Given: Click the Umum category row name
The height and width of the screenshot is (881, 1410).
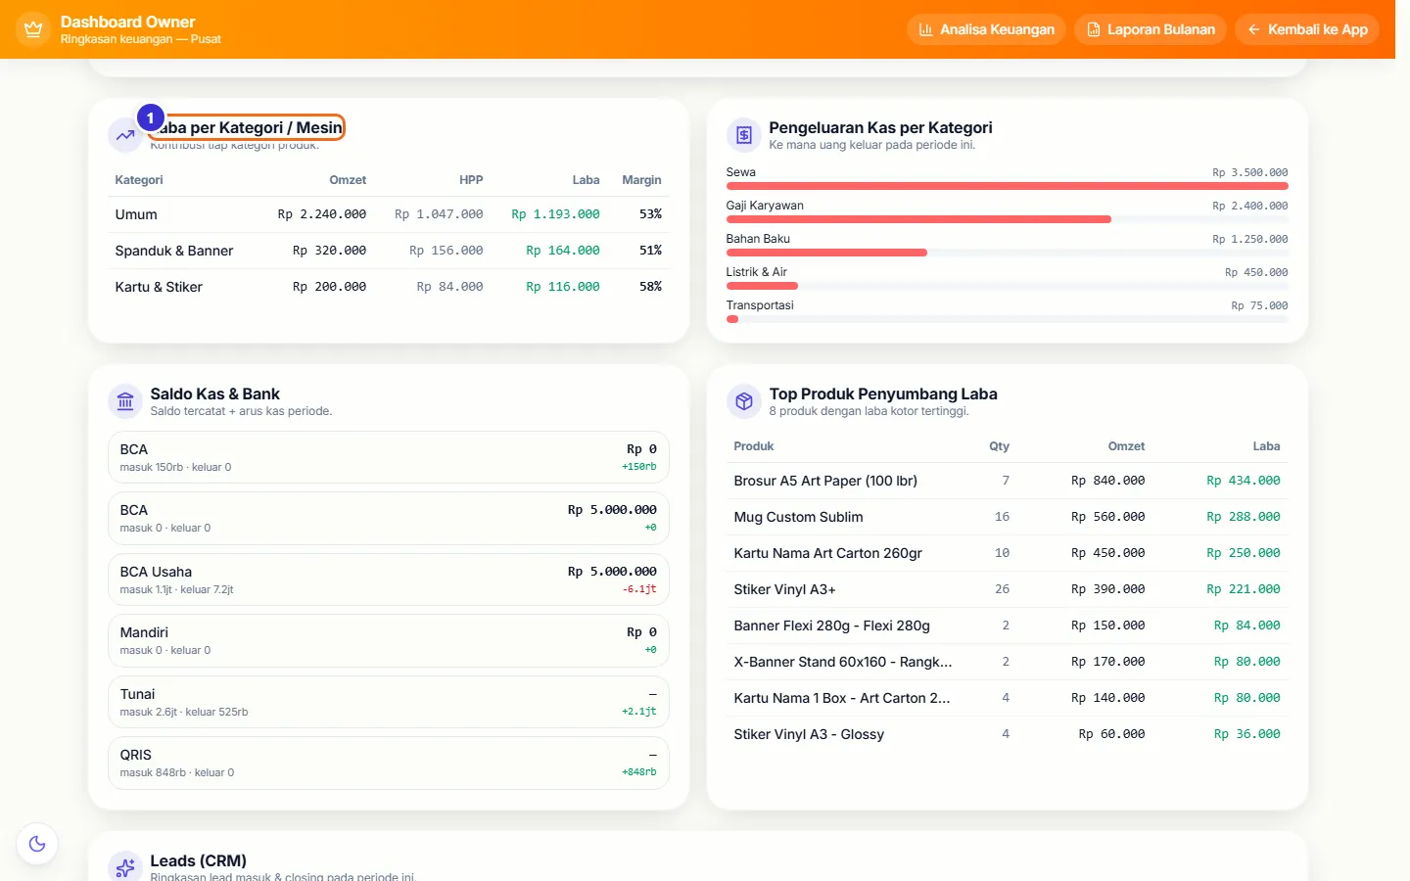Looking at the screenshot, I should click(x=136, y=214).
